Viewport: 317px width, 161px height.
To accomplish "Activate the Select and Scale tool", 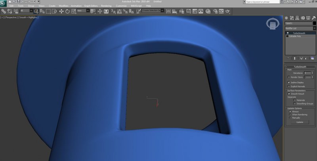I will tap(74, 11).
